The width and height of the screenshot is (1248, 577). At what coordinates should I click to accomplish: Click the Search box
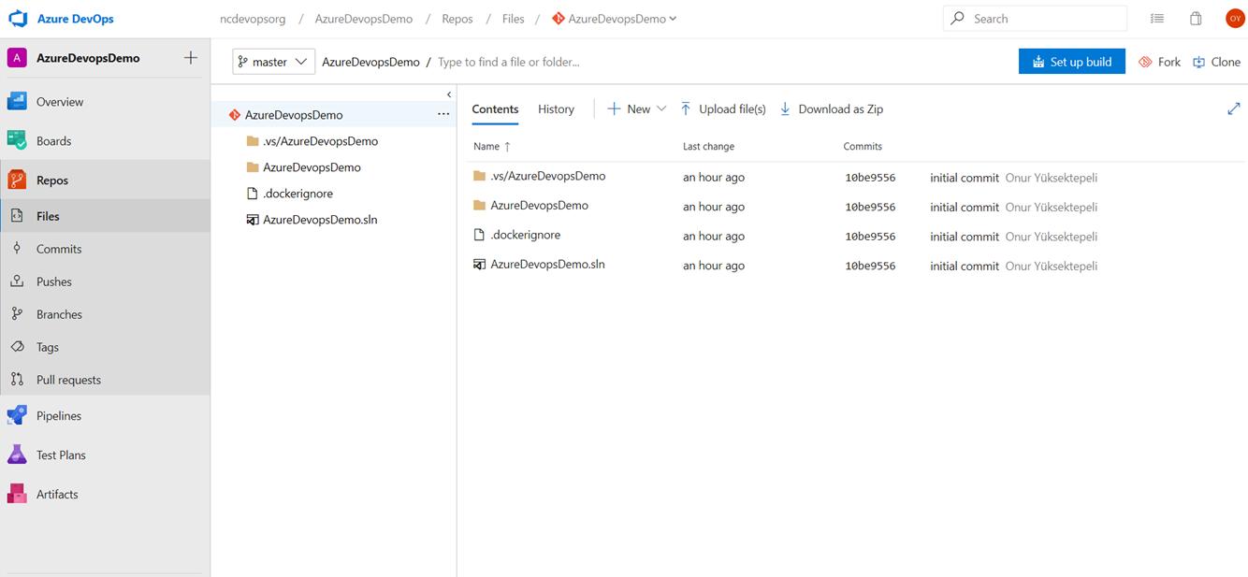tap(1035, 19)
